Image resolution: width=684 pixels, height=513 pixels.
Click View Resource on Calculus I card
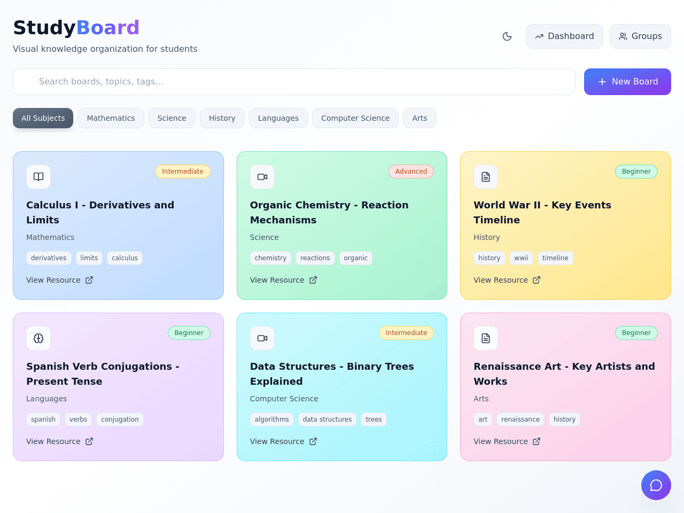pos(60,280)
